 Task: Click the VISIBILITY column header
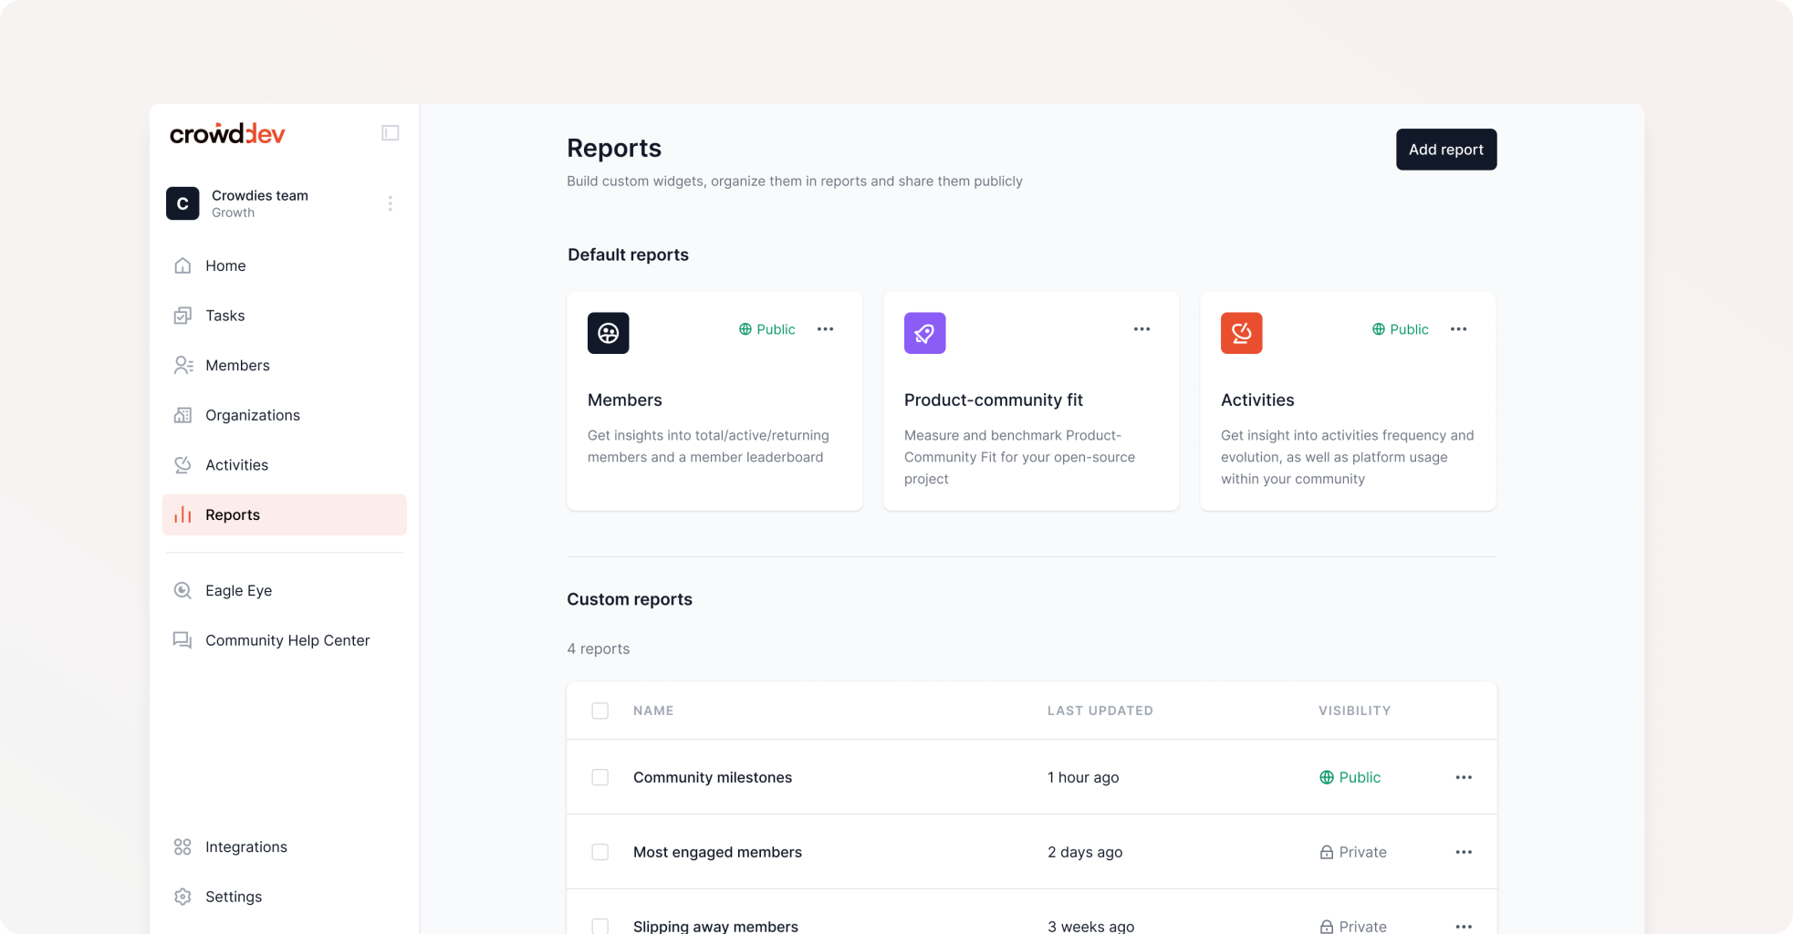(x=1355, y=711)
